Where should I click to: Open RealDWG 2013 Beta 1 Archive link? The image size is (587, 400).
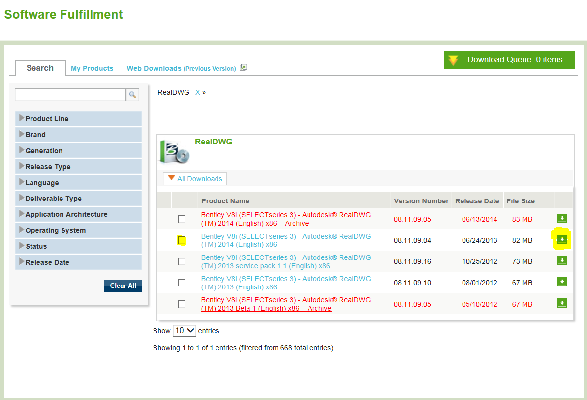click(286, 304)
